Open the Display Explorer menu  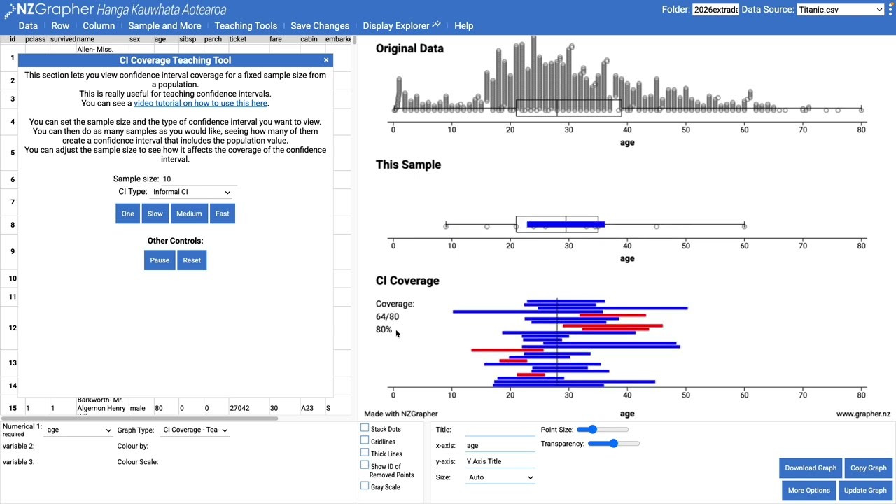(x=402, y=26)
